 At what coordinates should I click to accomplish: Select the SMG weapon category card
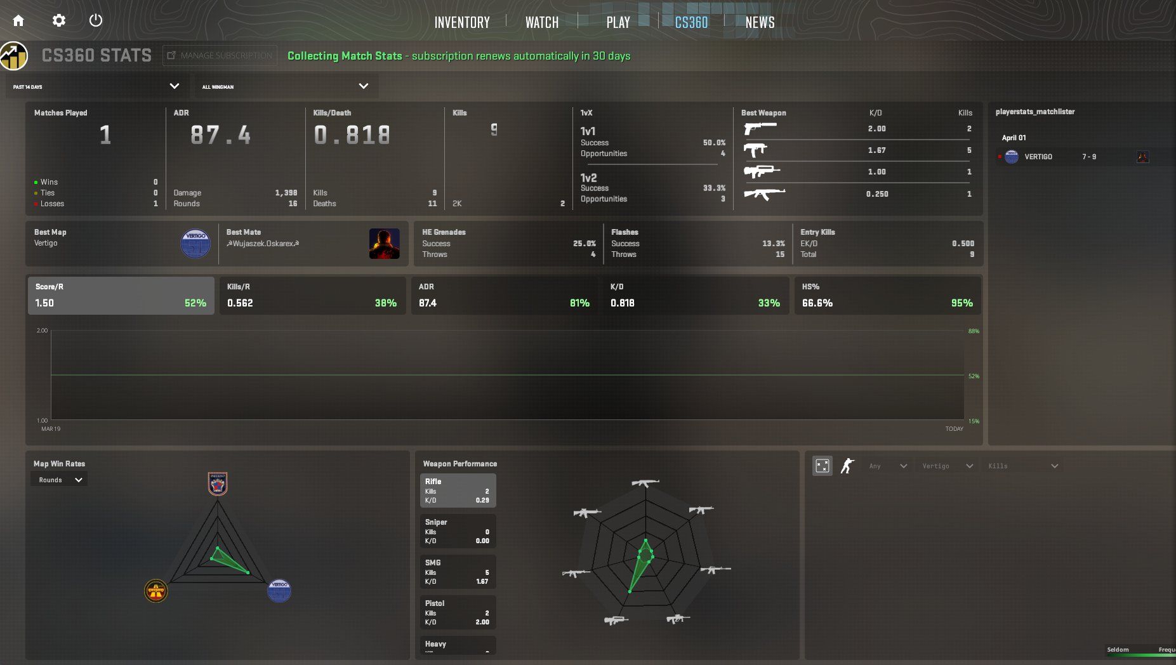[458, 572]
